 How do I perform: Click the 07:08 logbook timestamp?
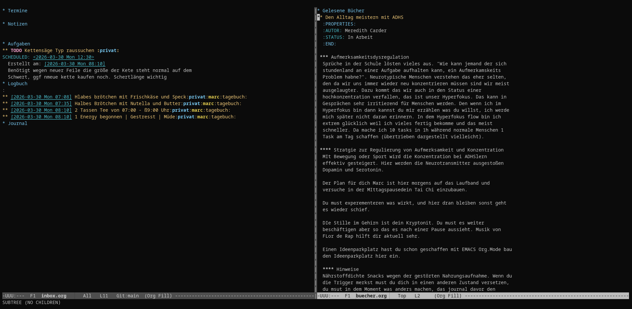pyautogui.click(x=41, y=97)
